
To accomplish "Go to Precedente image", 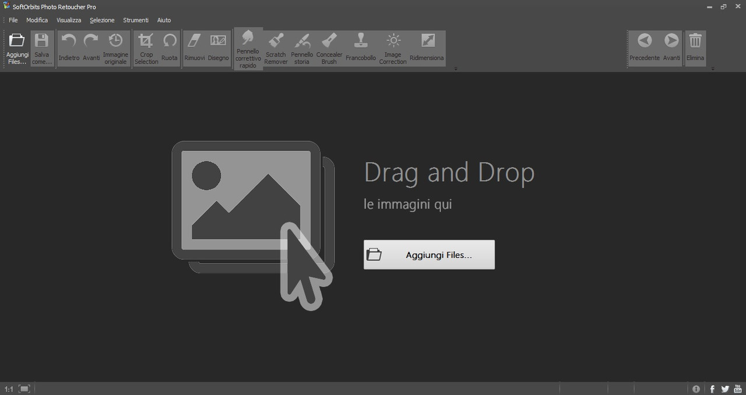I will point(645,48).
